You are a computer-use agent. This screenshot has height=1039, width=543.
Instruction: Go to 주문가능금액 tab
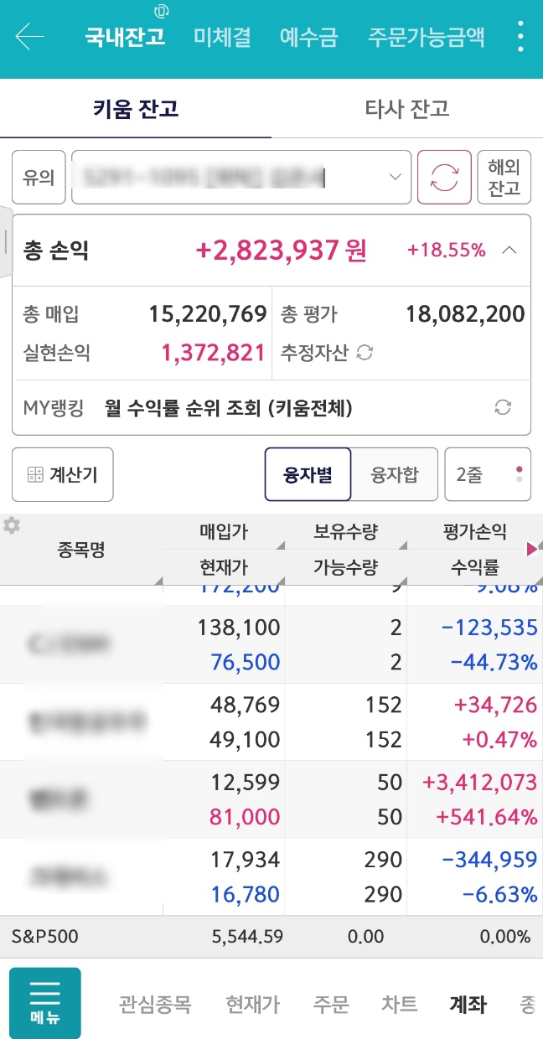[426, 37]
